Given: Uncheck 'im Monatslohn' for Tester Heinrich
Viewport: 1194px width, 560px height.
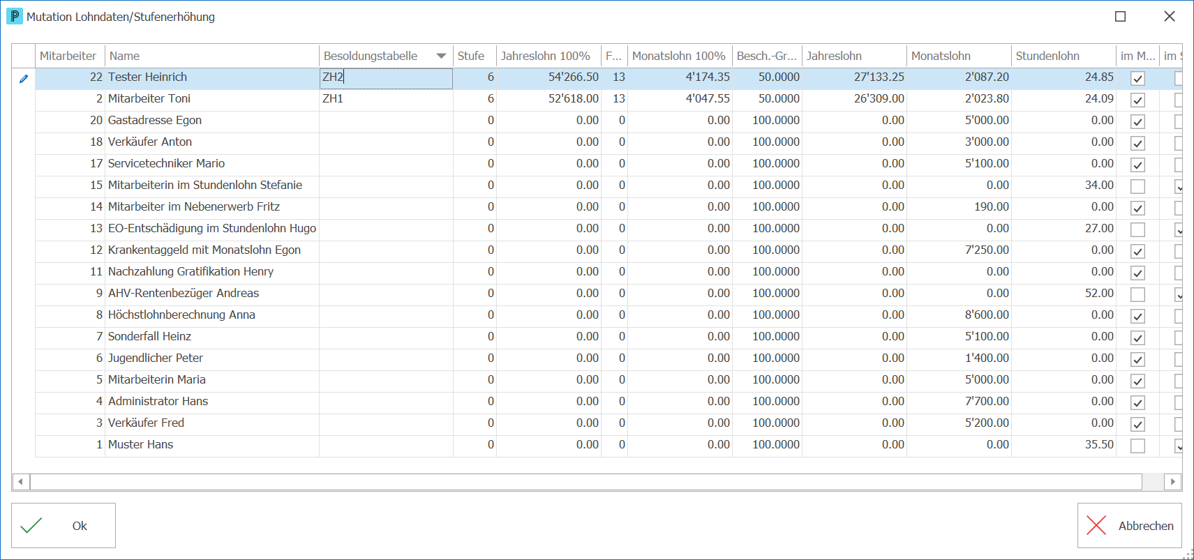Looking at the screenshot, I should [x=1137, y=79].
